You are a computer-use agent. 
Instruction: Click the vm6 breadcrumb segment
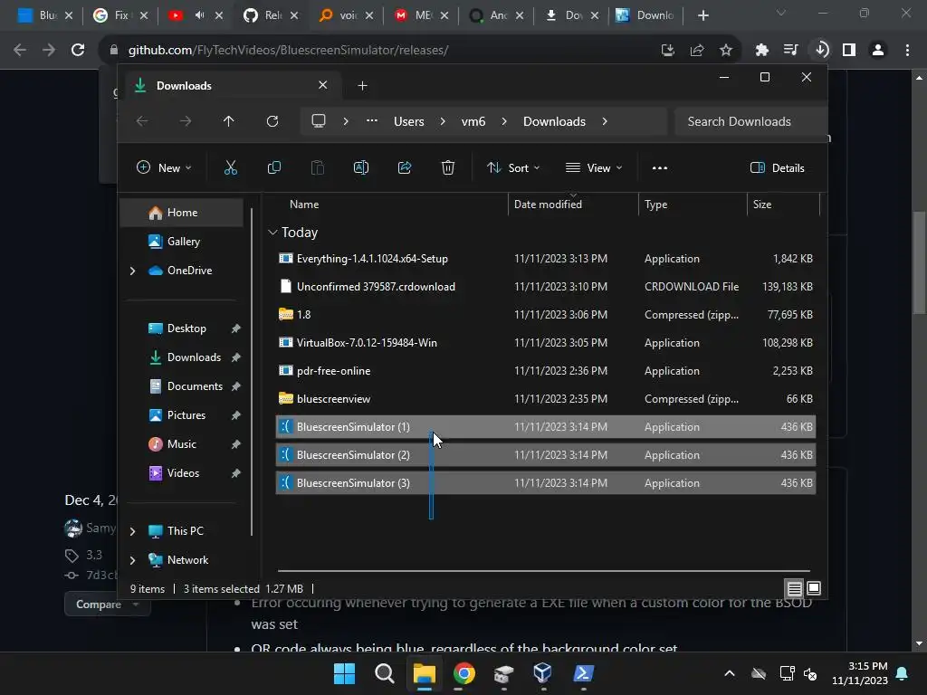click(x=473, y=121)
